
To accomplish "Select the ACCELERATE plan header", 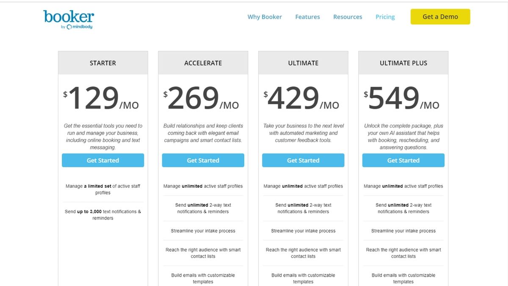I will point(203,63).
